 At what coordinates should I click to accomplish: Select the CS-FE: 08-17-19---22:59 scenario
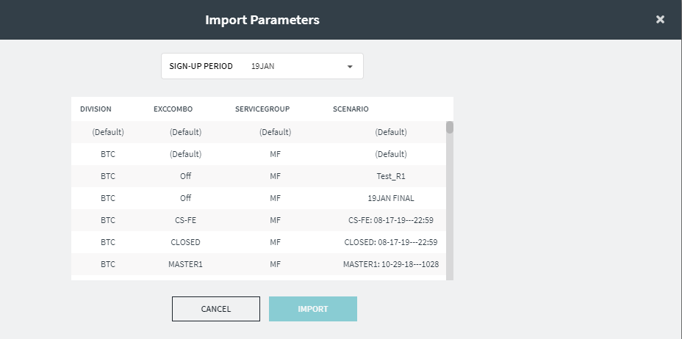[x=390, y=221]
